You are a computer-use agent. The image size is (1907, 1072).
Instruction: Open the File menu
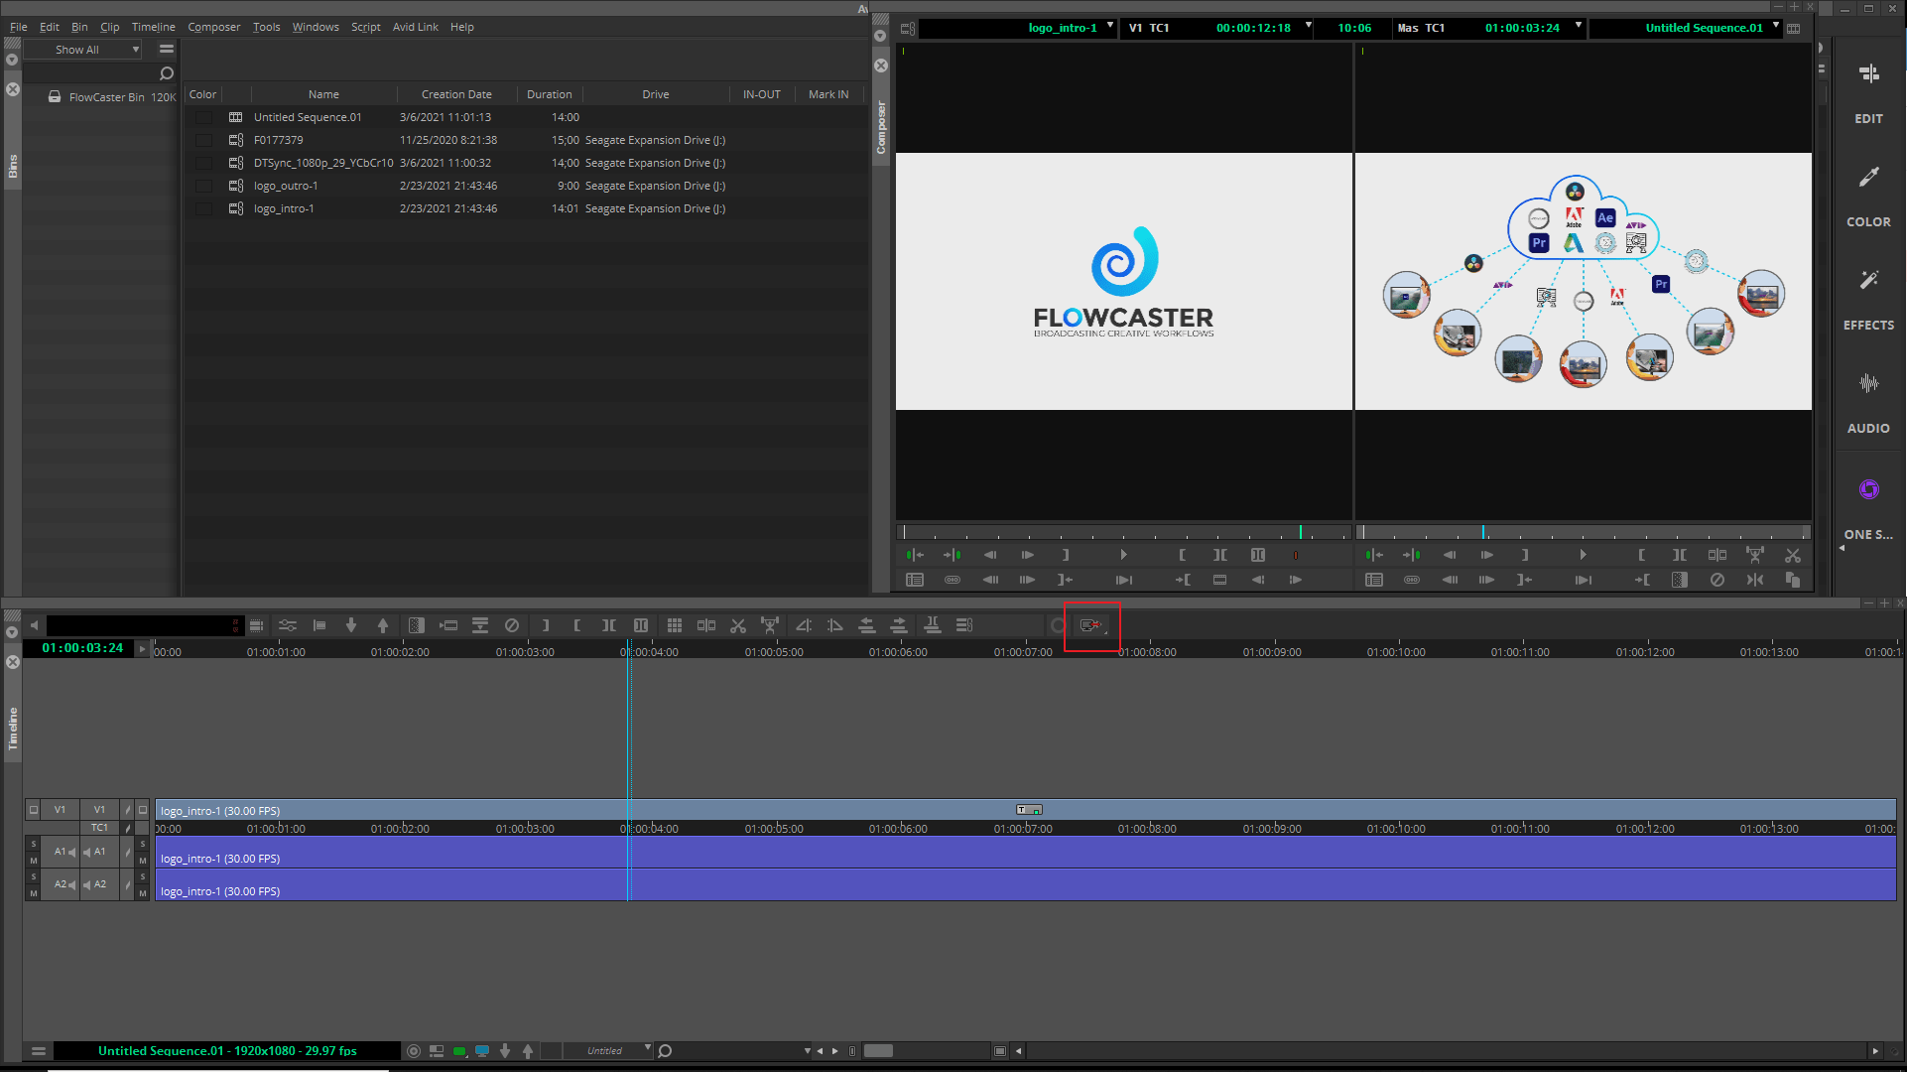[x=19, y=27]
